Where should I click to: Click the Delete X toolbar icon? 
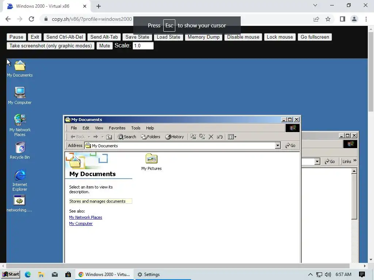211,137
